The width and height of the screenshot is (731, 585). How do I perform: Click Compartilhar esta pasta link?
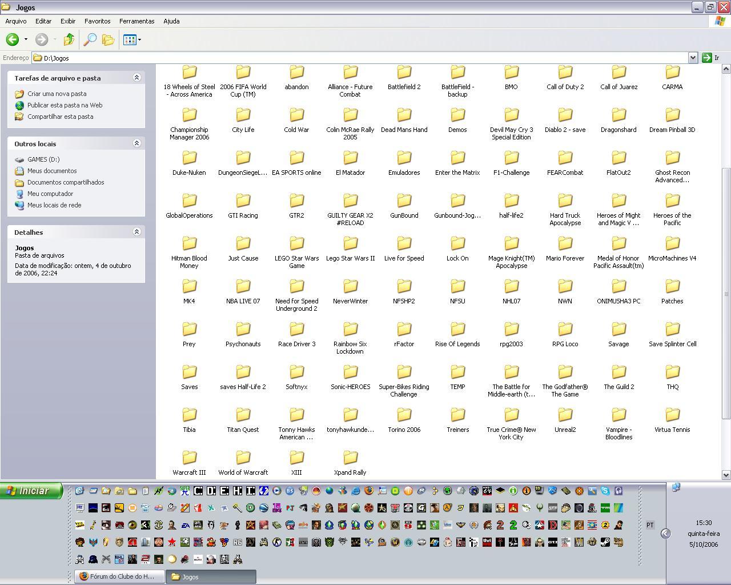[61, 117]
